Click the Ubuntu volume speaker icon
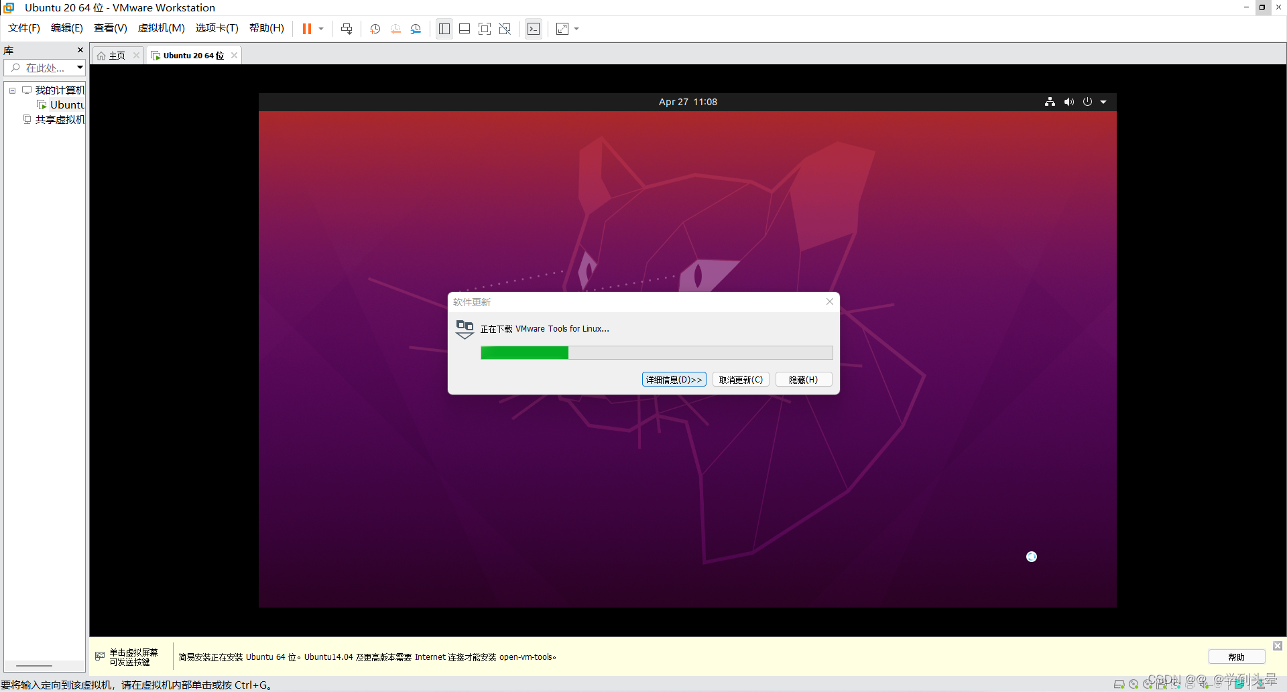This screenshot has width=1287, height=692. point(1069,102)
